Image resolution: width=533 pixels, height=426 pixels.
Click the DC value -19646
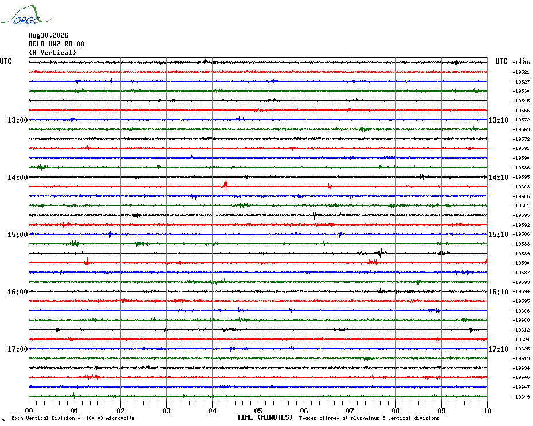pyautogui.click(x=521, y=377)
